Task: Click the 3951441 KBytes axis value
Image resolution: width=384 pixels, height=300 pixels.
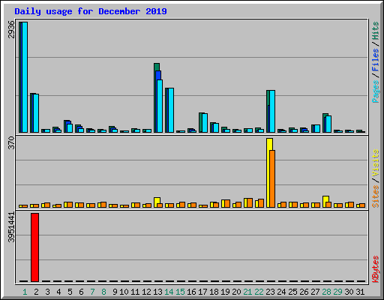Action: (x=11, y=227)
